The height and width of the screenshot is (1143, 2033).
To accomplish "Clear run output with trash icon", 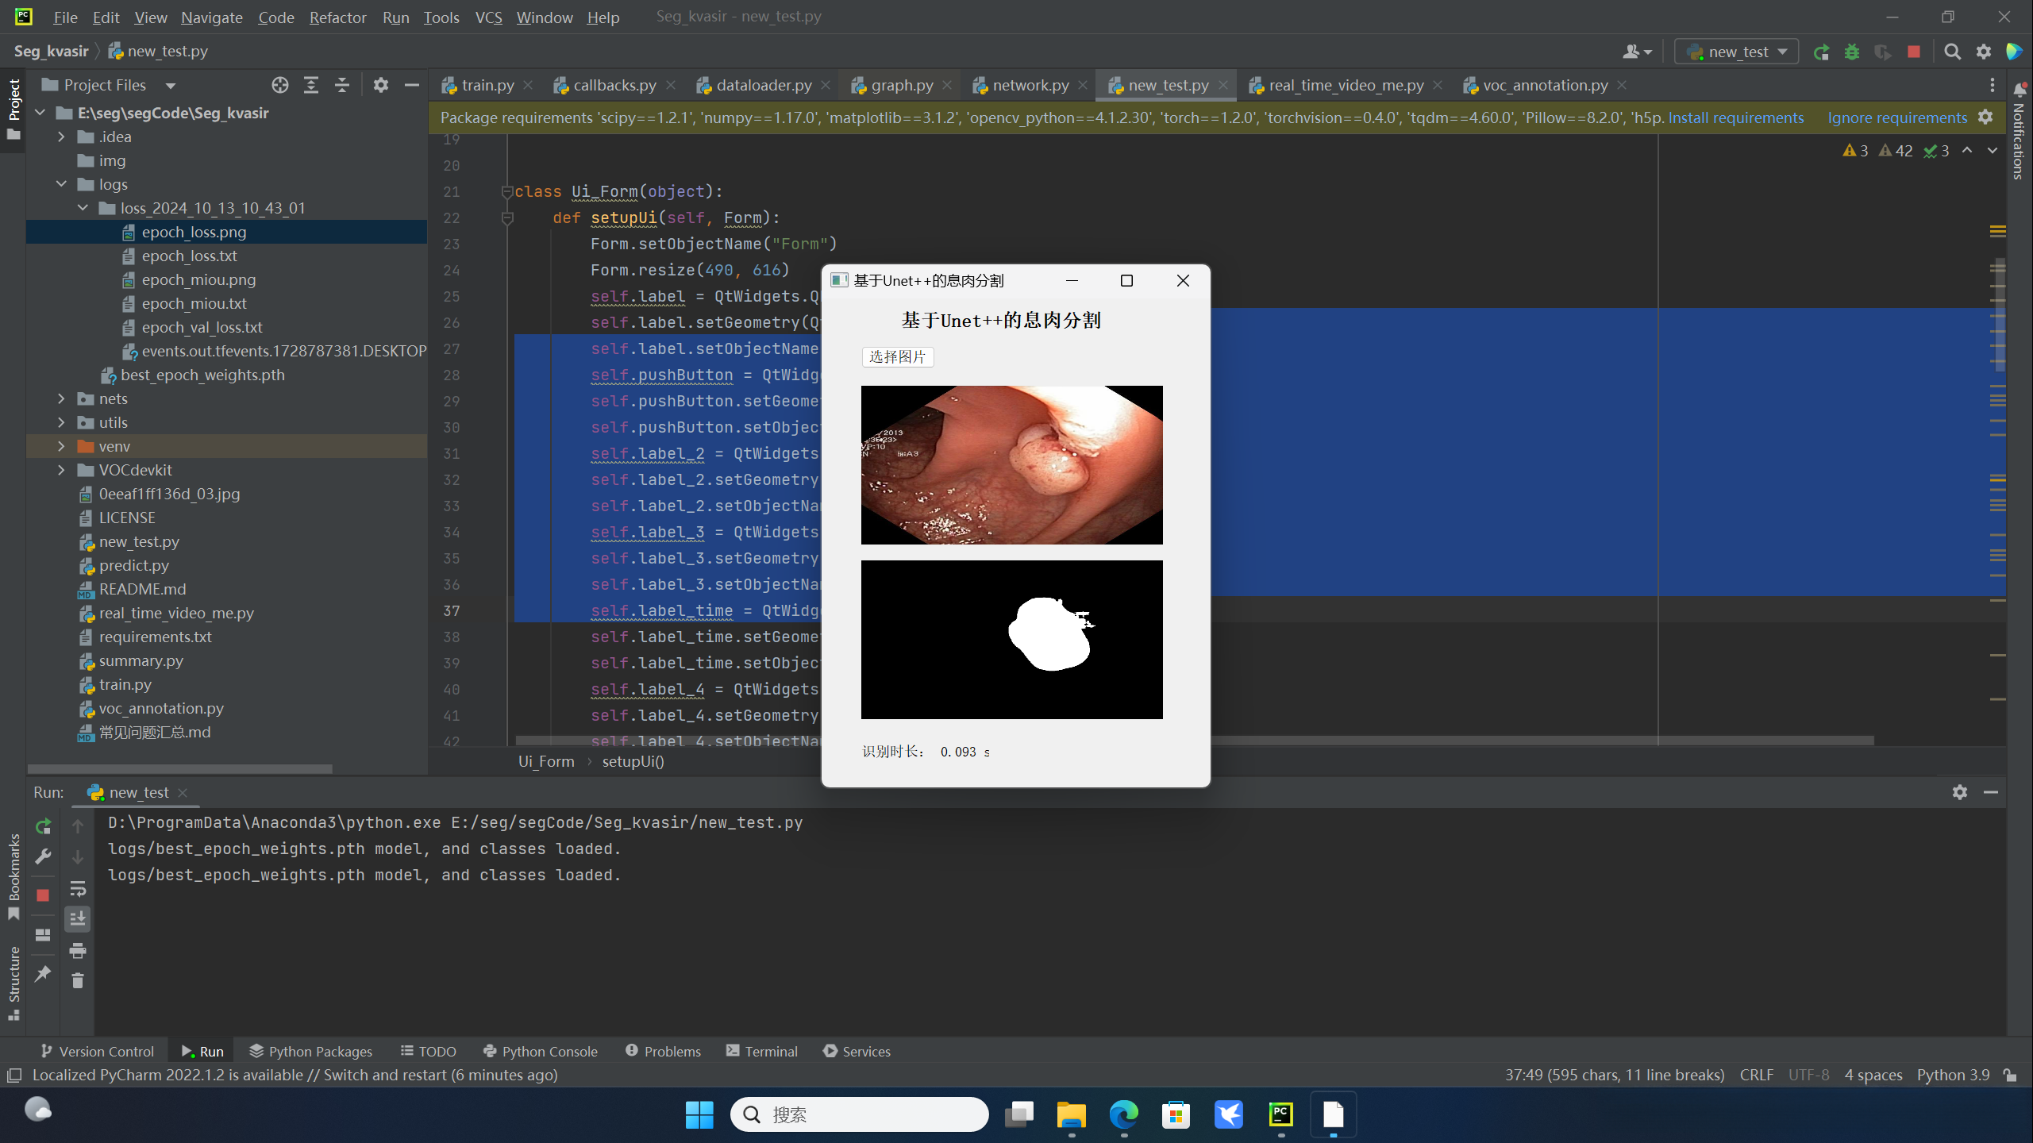I will click(x=77, y=981).
